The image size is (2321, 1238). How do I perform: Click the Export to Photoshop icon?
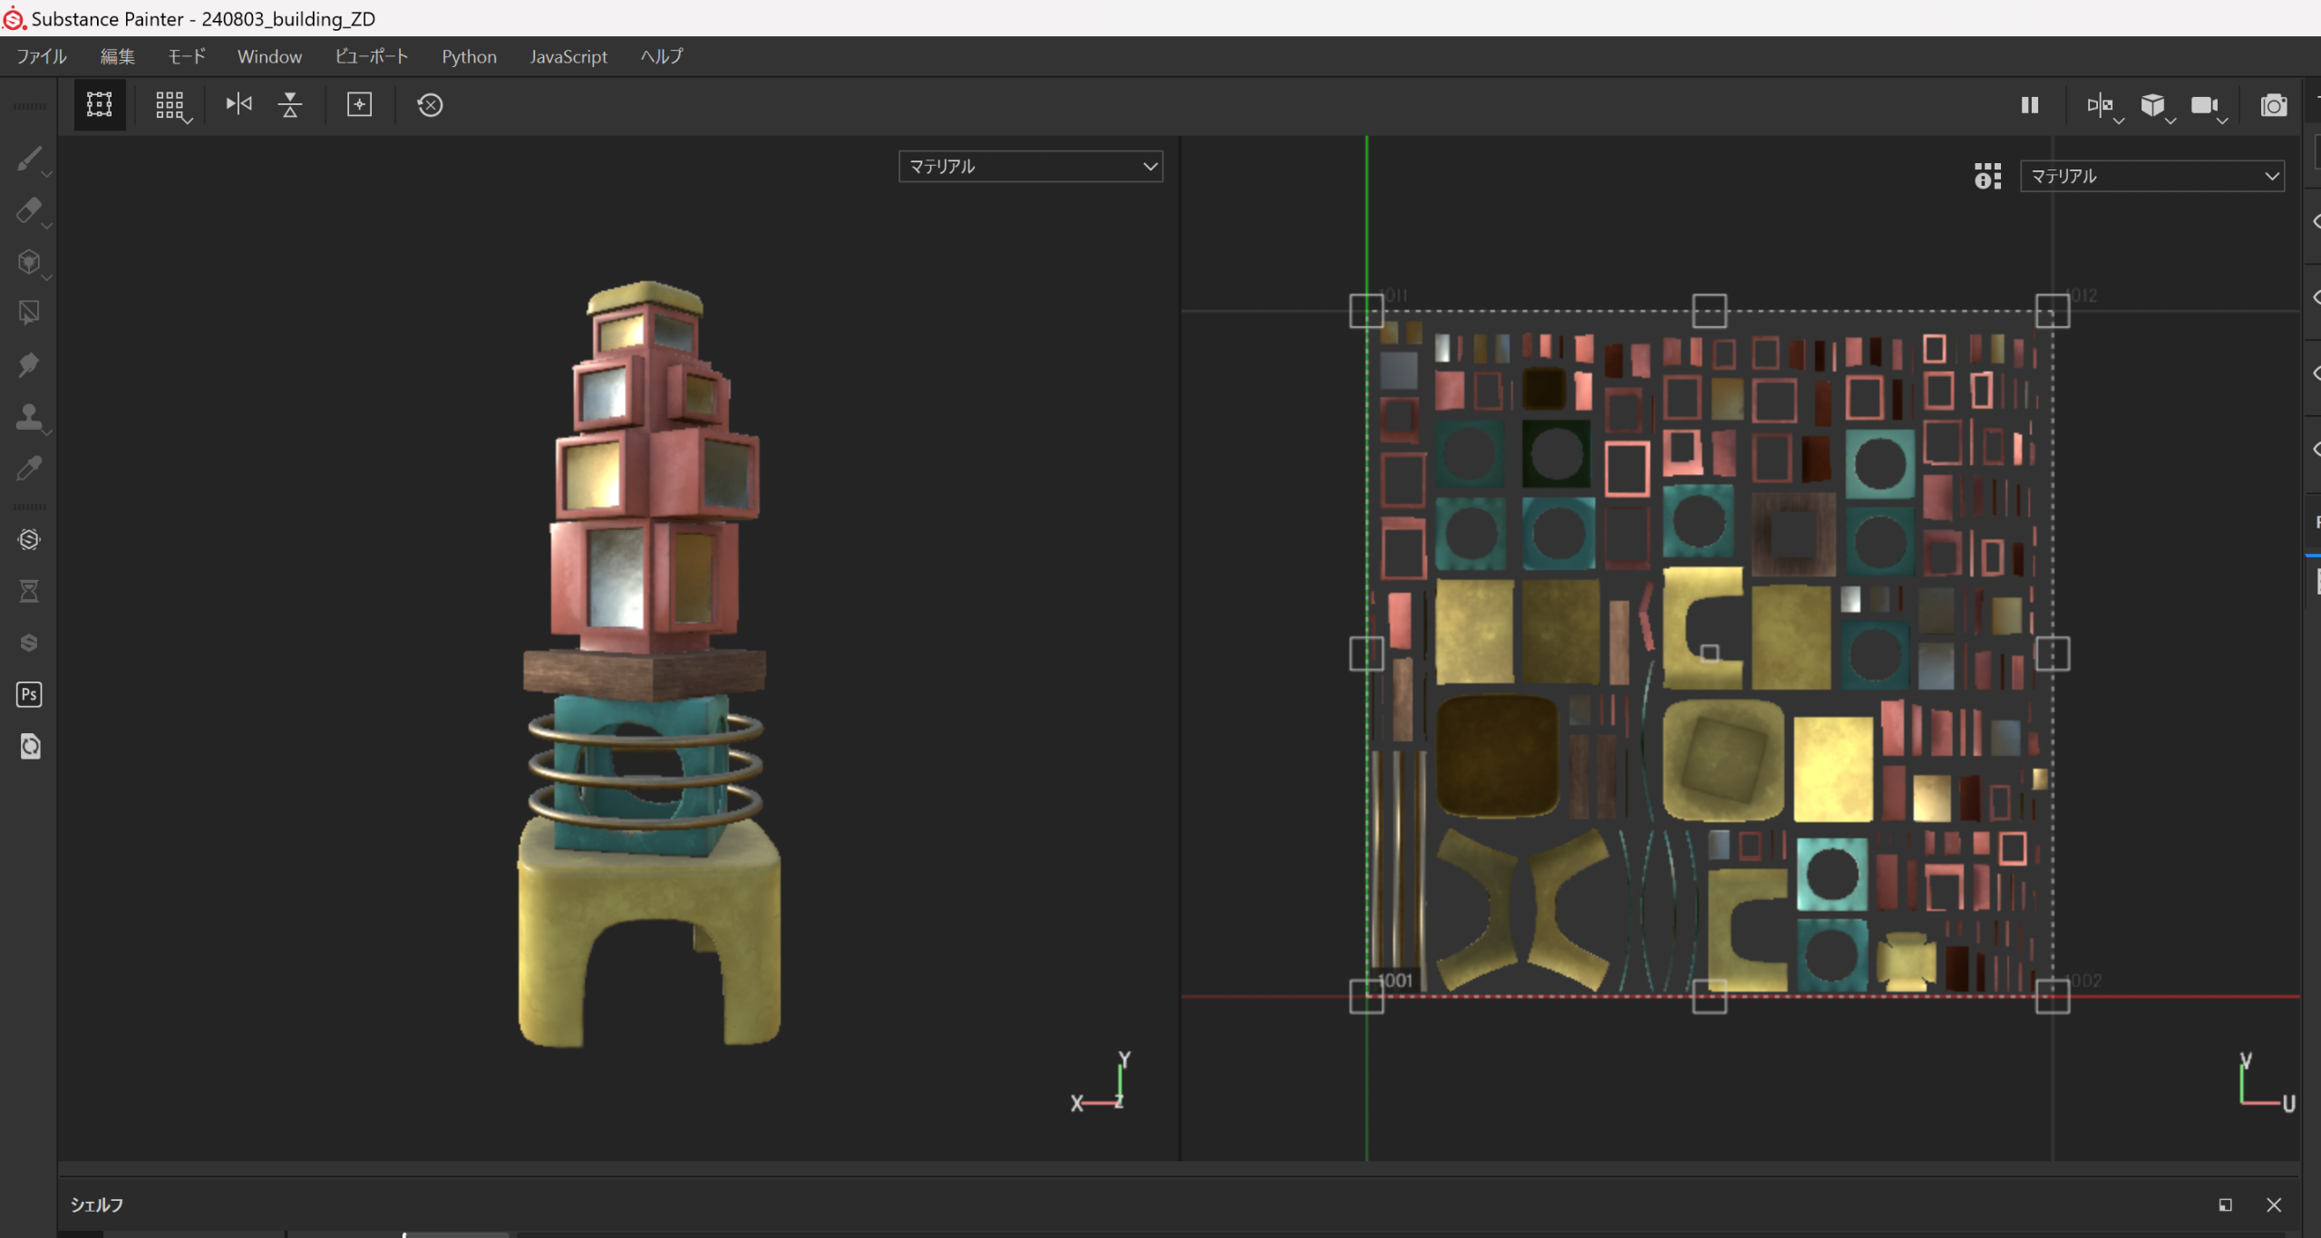click(x=29, y=695)
